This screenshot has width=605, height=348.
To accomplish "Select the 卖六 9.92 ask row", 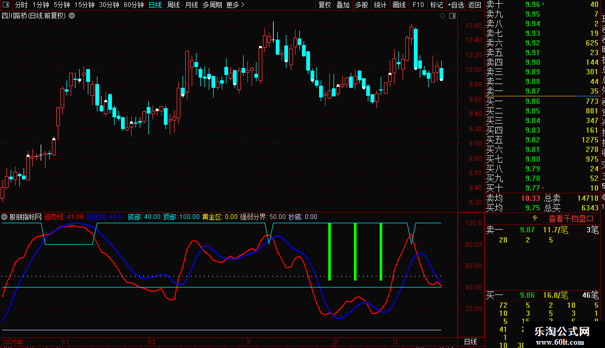I will [542, 43].
